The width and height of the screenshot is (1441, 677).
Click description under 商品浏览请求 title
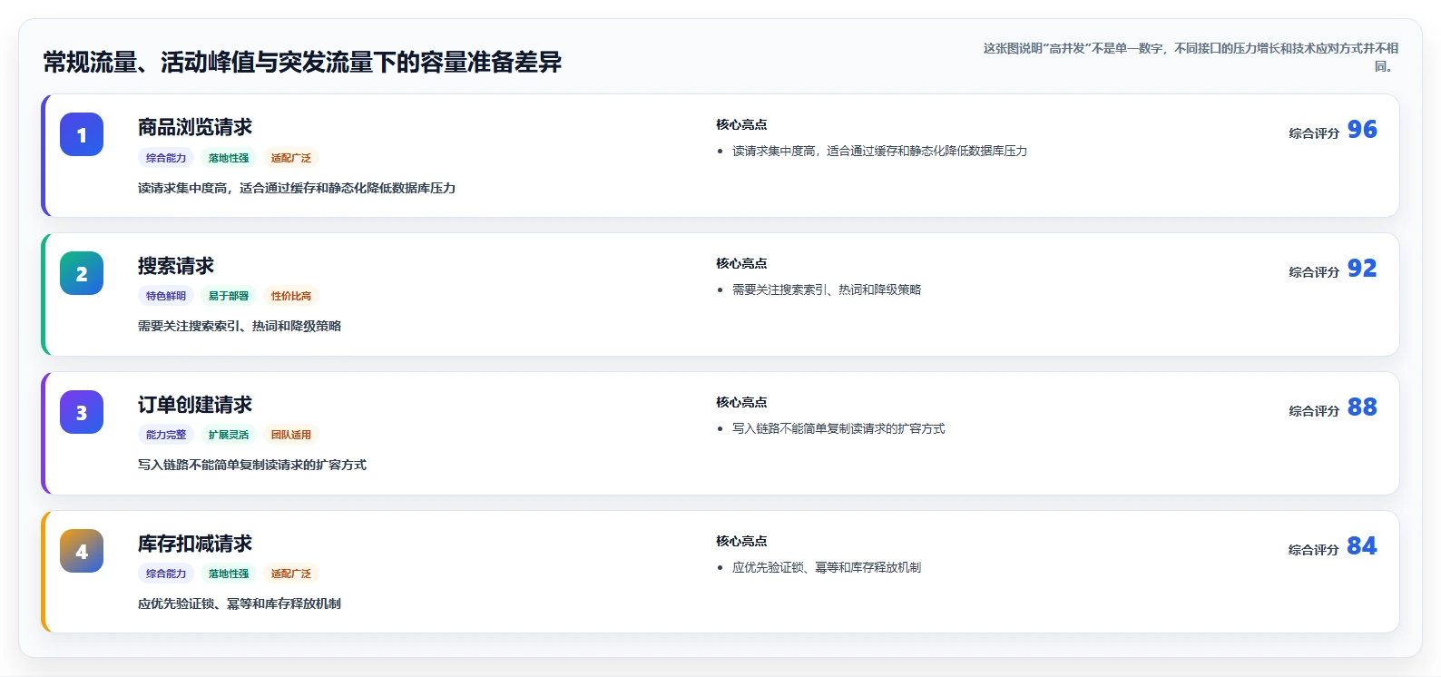coord(297,188)
